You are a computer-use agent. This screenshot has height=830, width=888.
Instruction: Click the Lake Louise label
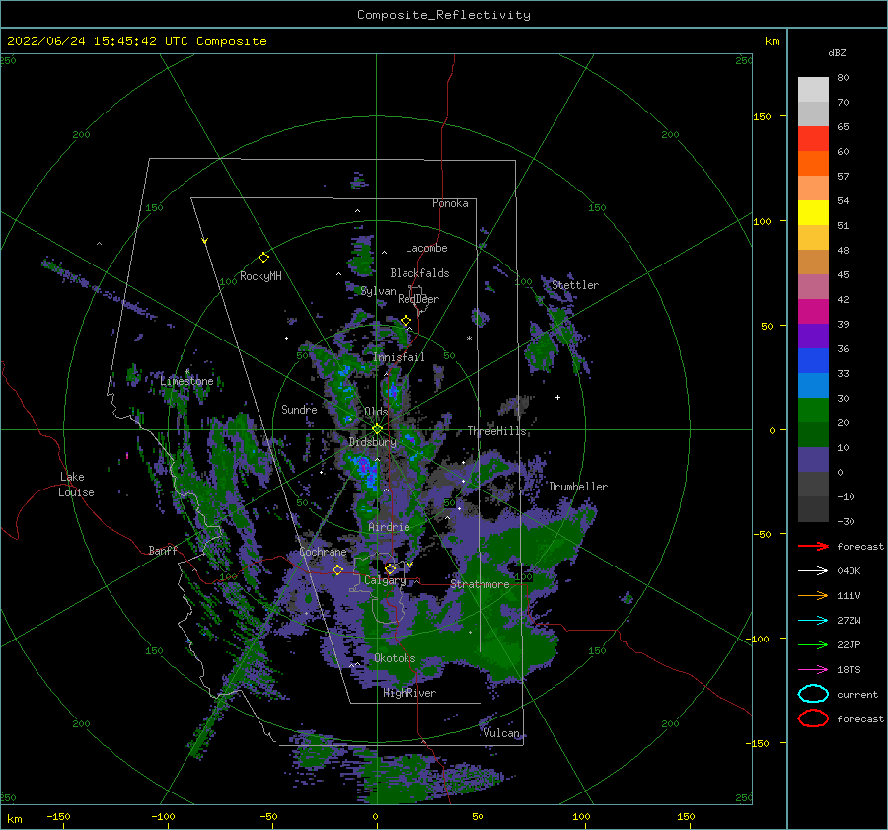(x=76, y=485)
